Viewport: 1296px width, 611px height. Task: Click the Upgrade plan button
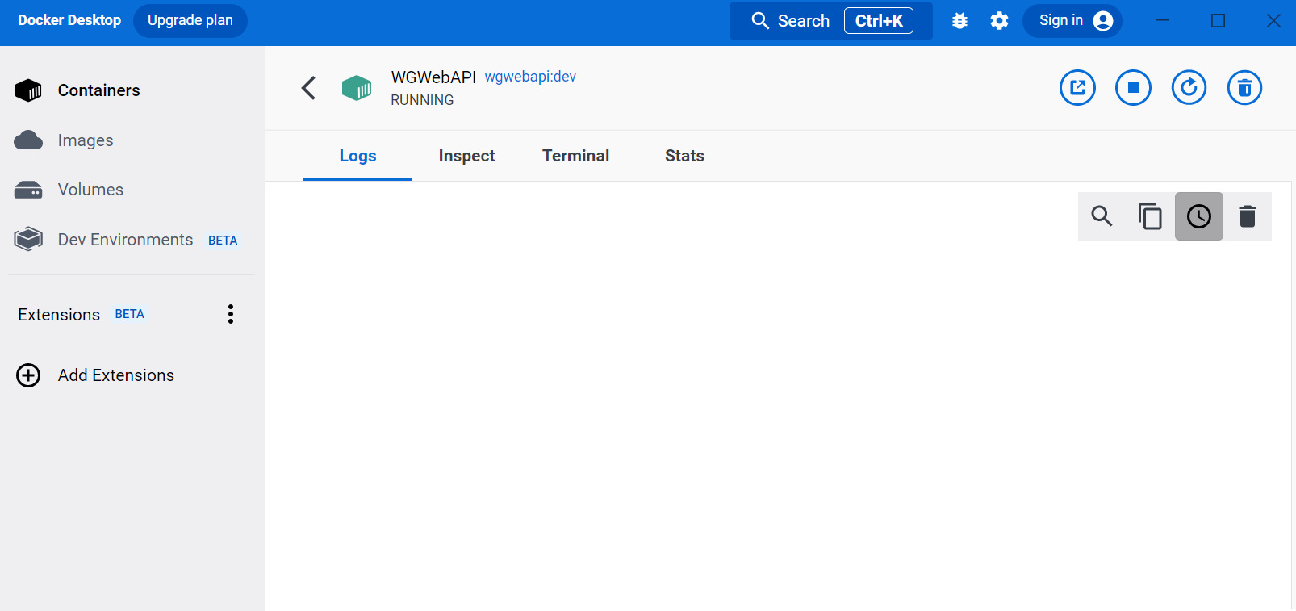pos(190,20)
